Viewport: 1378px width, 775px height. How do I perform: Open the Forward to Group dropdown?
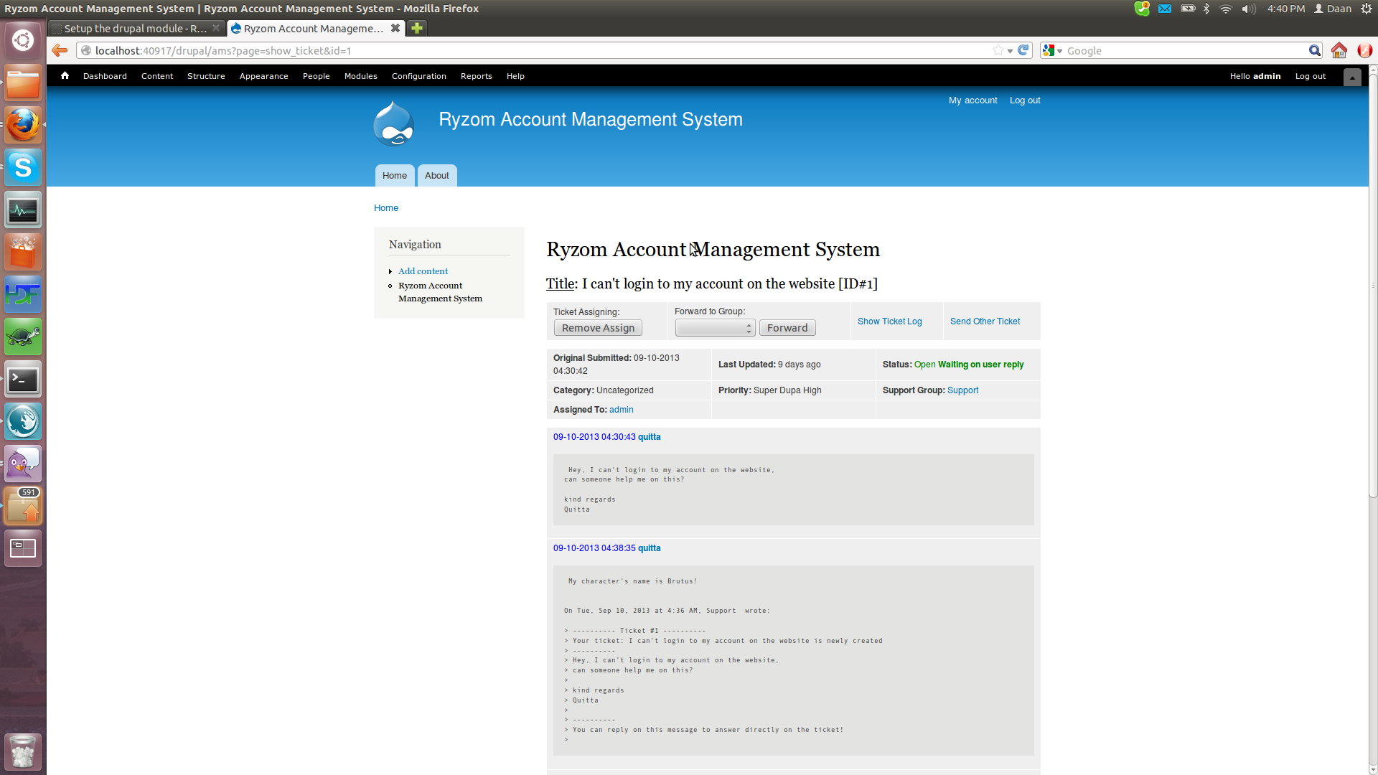tap(715, 328)
